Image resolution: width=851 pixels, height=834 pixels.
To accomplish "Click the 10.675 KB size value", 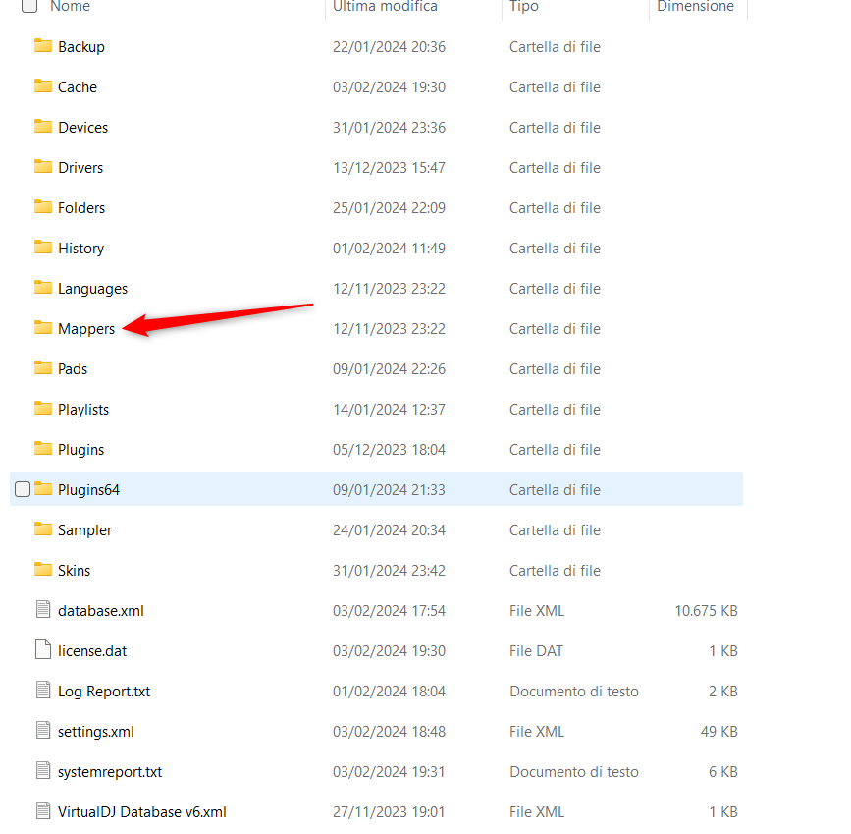I will [706, 611].
